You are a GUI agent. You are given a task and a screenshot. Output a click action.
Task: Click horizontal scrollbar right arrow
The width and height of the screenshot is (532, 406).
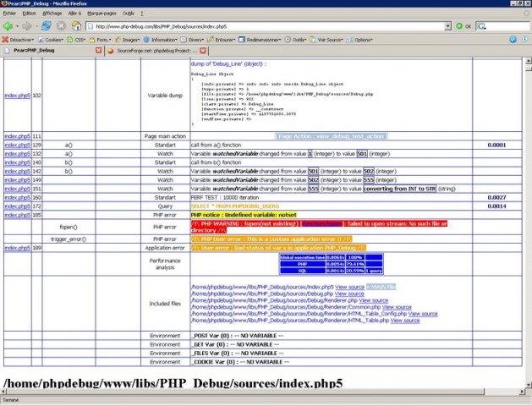[x=522, y=392]
